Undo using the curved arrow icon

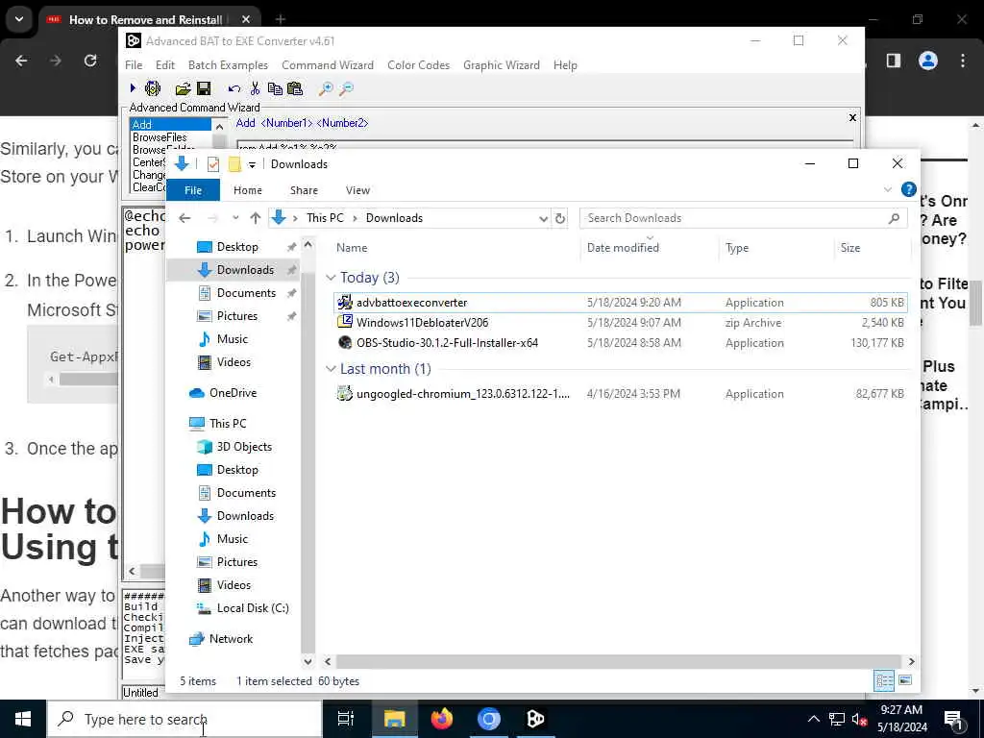pos(234,89)
